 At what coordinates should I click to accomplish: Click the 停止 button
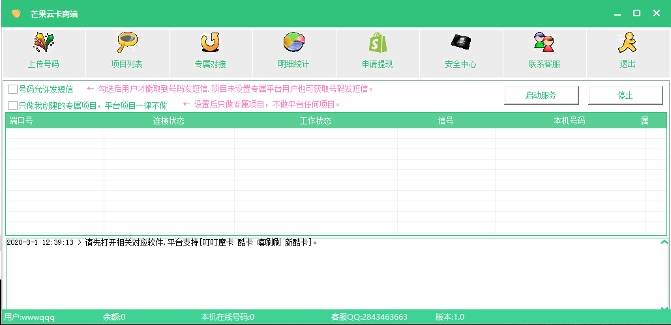click(x=625, y=95)
